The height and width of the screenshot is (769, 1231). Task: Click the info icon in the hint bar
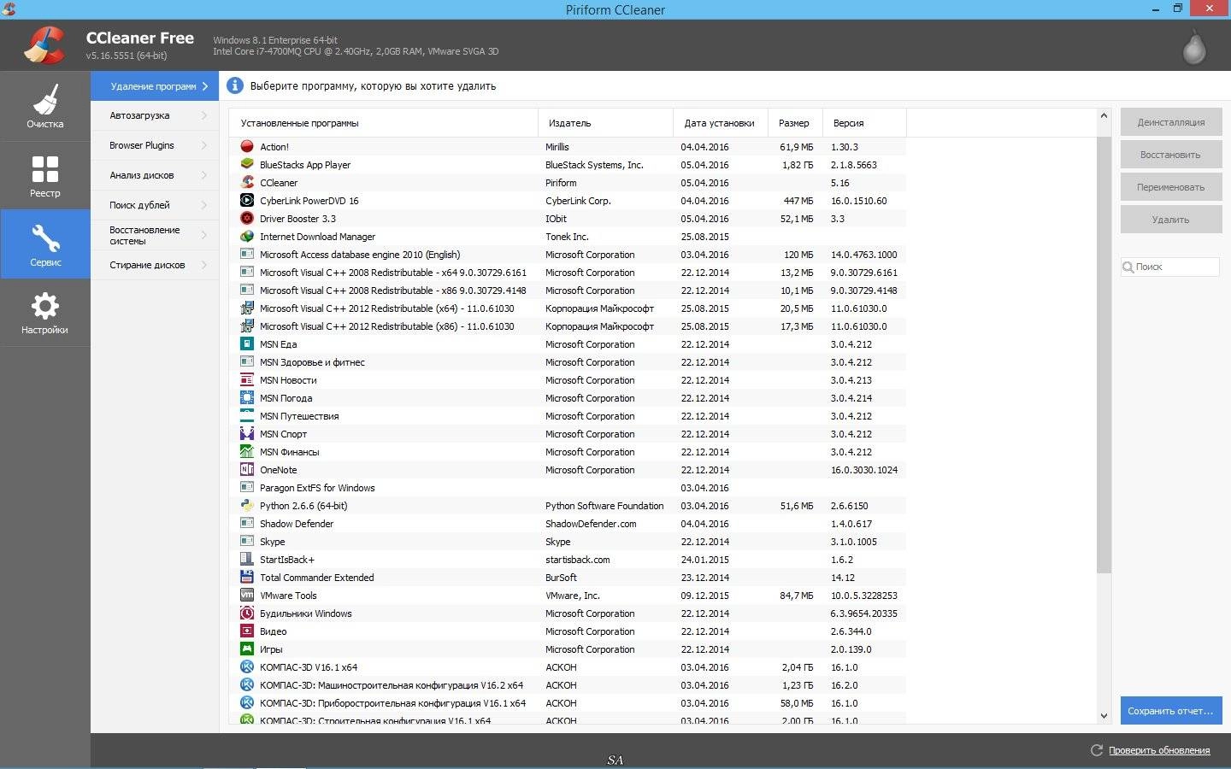(235, 85)
